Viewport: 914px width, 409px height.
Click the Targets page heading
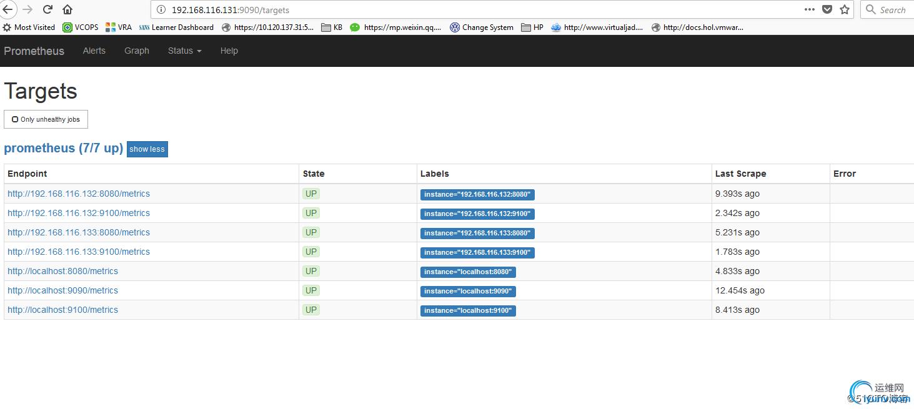click(x=41, y=91)
